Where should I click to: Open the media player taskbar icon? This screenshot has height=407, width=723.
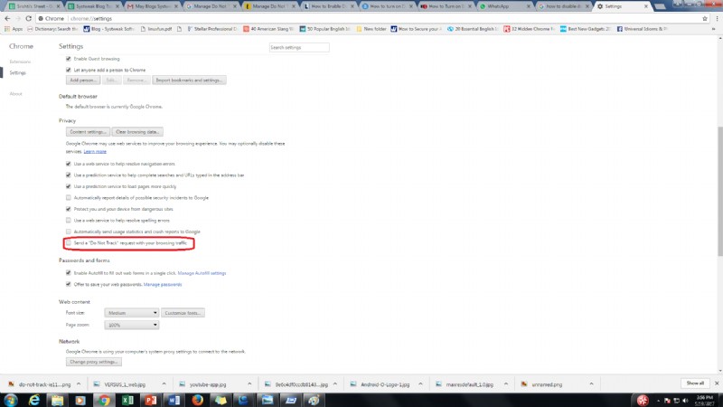tap(80, 400)
